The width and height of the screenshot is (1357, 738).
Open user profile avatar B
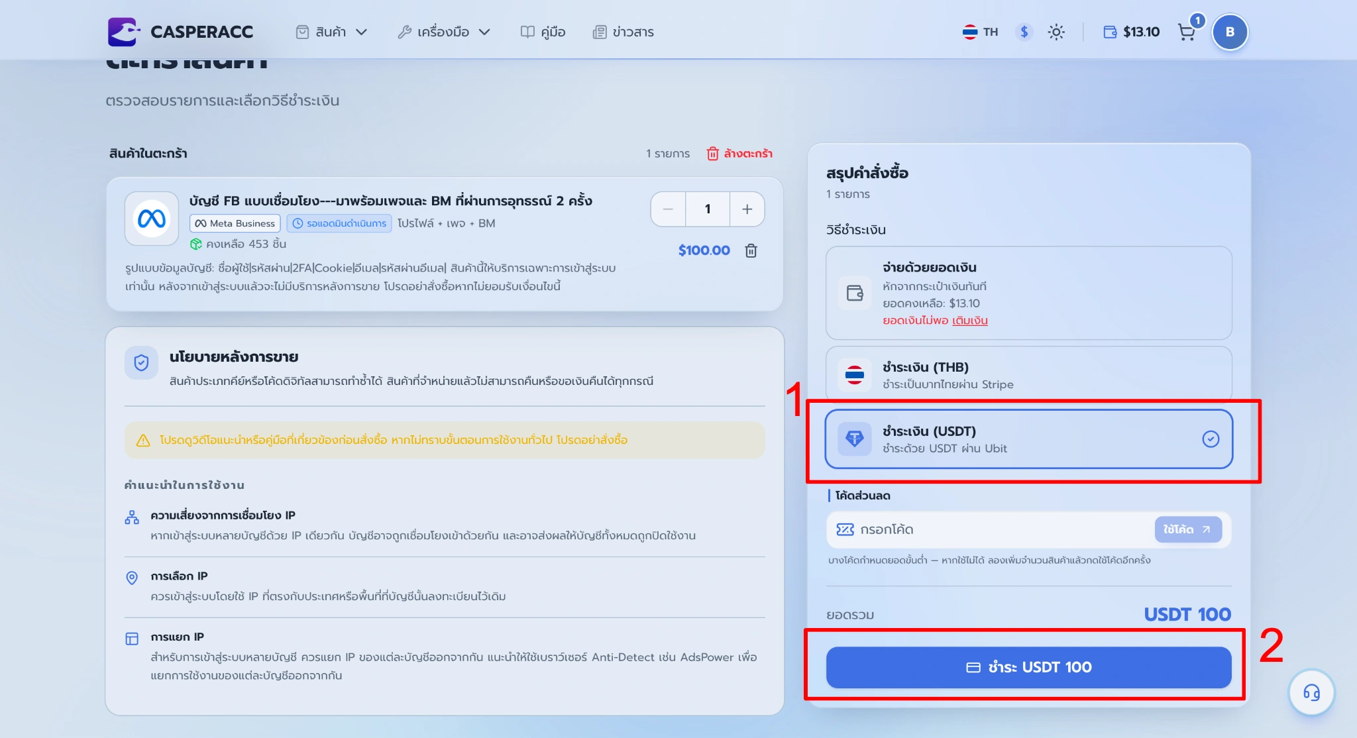pos(1230,32)
